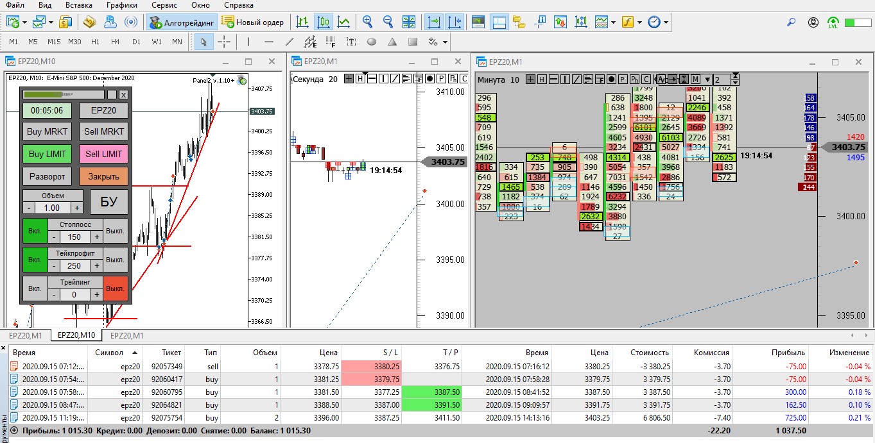This screenshot has height=443, width=875.
Task: Open the Вставка menu
Action: tap(79, 5)
